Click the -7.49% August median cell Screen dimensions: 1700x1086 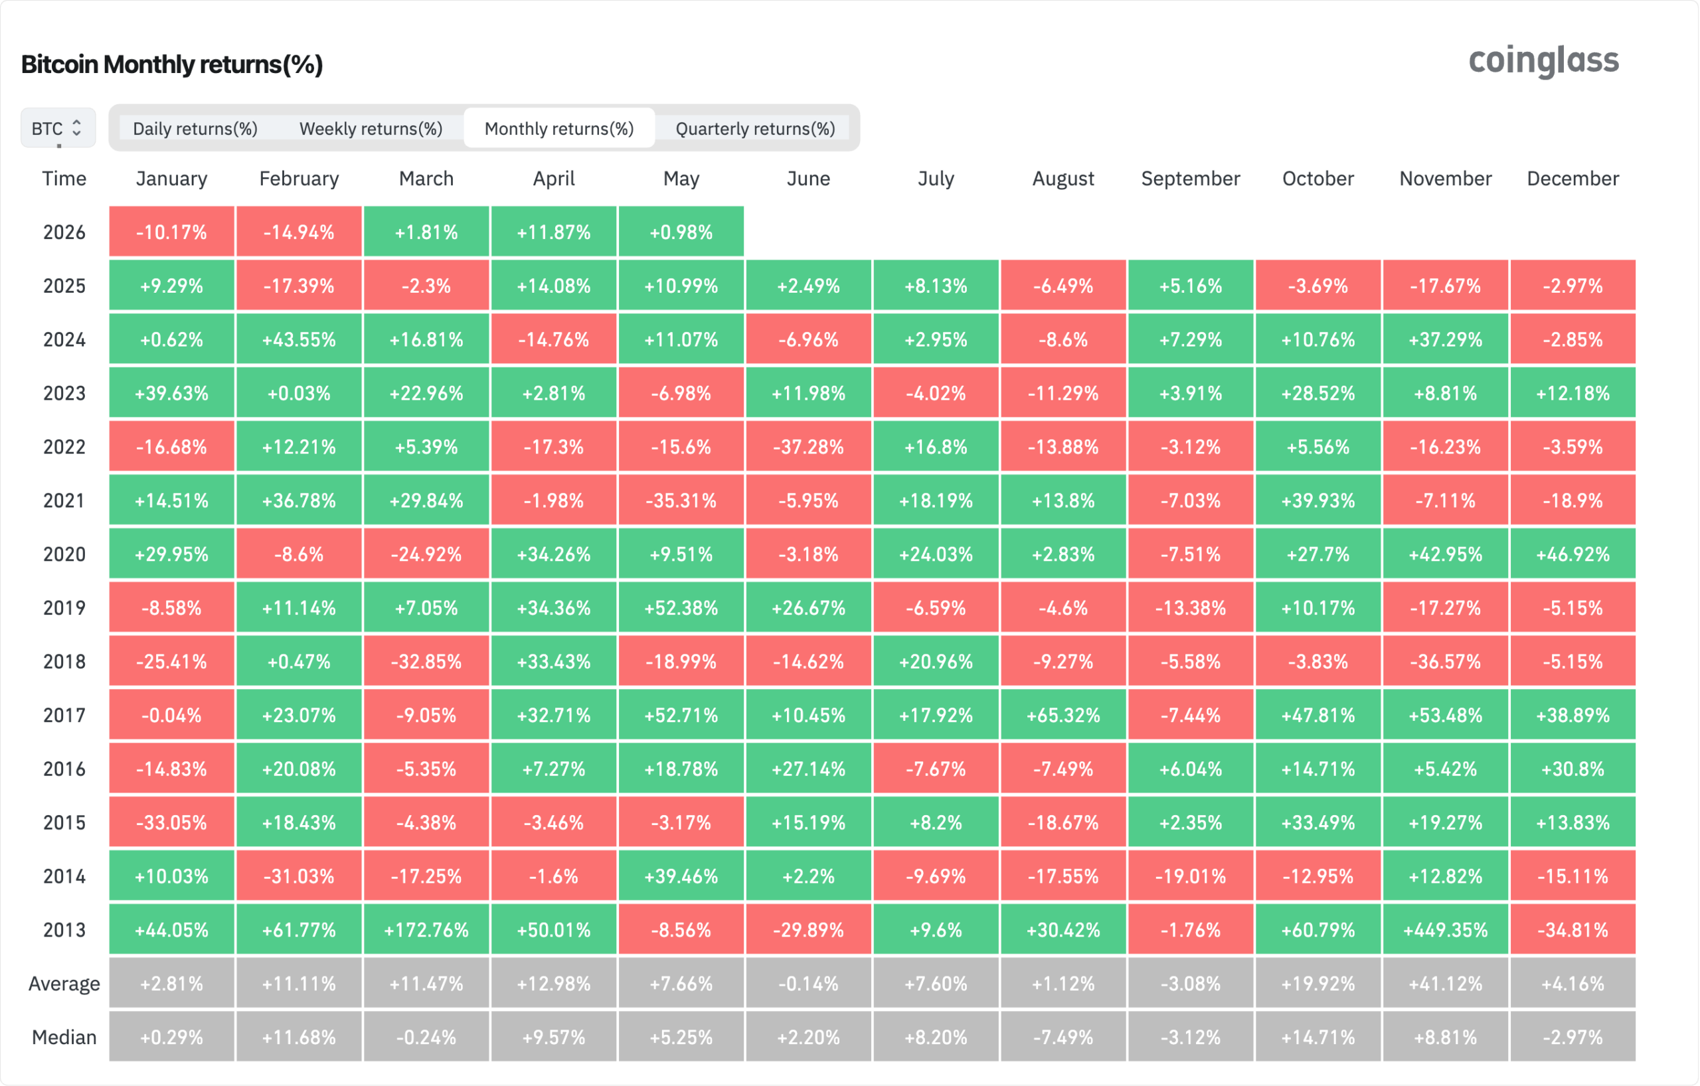[1063, 1036]
